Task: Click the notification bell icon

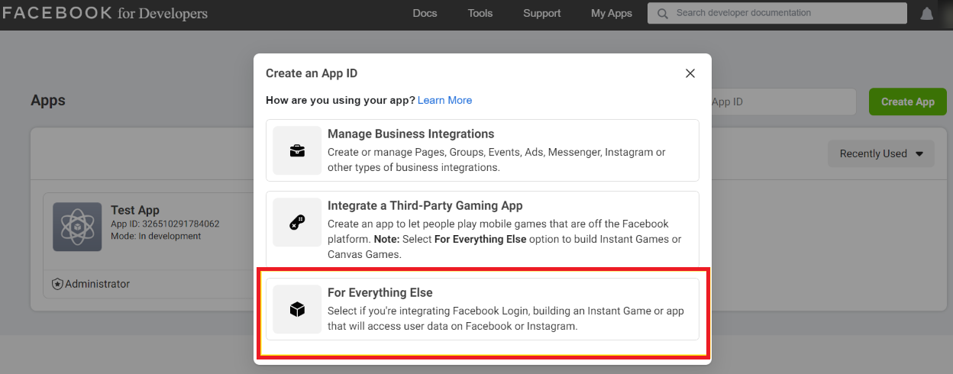Action: click(927, 14)
